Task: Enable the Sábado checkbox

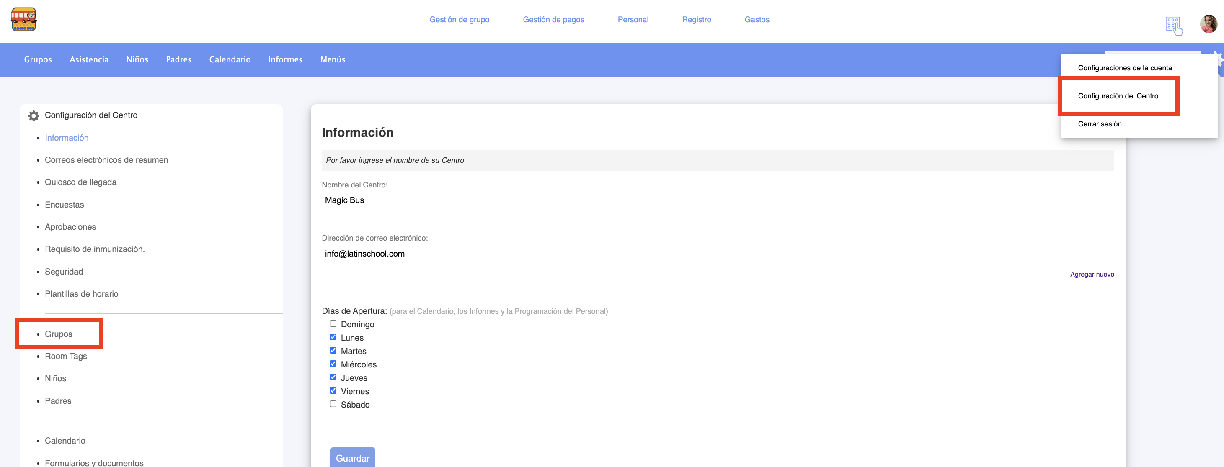Action: [333, 404]
